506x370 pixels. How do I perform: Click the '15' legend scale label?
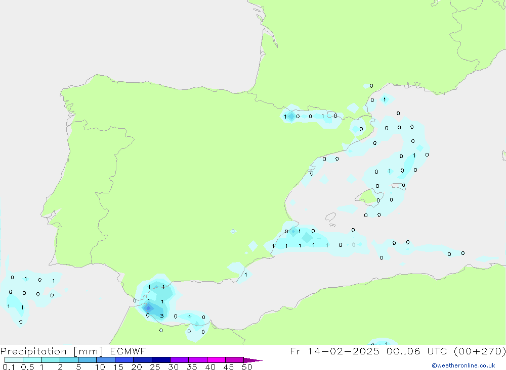click(x=118, y=367)
